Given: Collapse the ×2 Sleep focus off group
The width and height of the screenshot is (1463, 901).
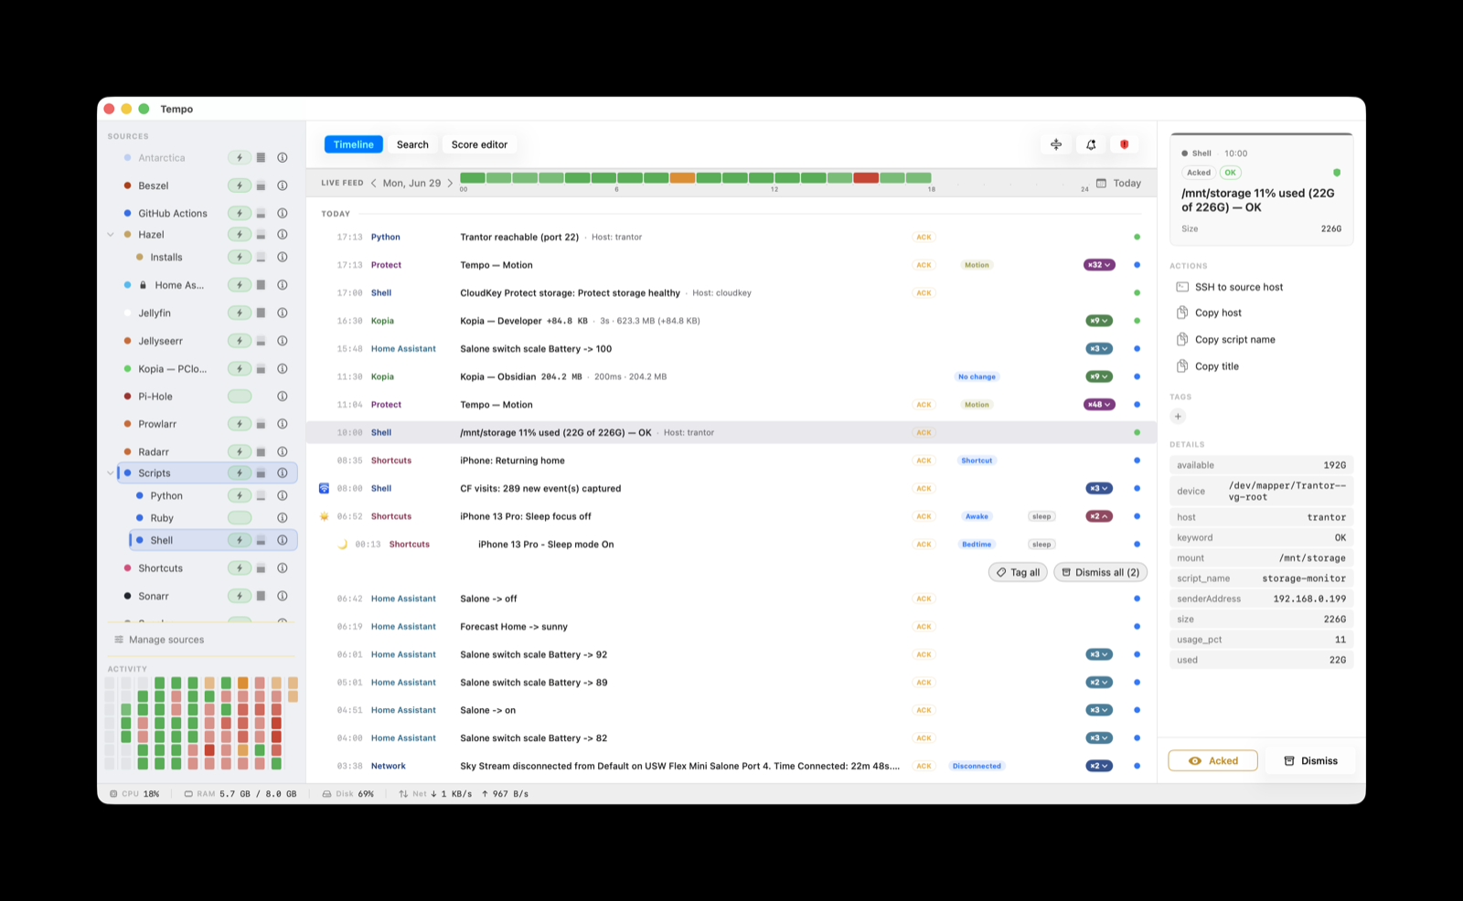Looking at the screenshot, I should (x=1099, y=516).
